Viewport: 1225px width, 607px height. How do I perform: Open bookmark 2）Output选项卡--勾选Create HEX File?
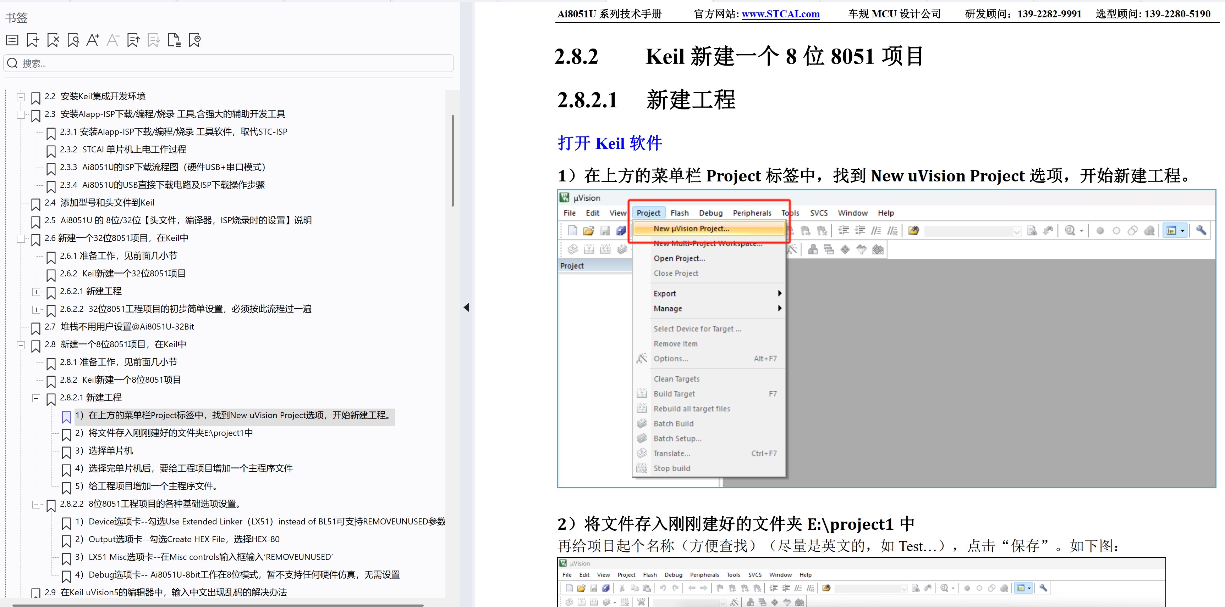177,540
